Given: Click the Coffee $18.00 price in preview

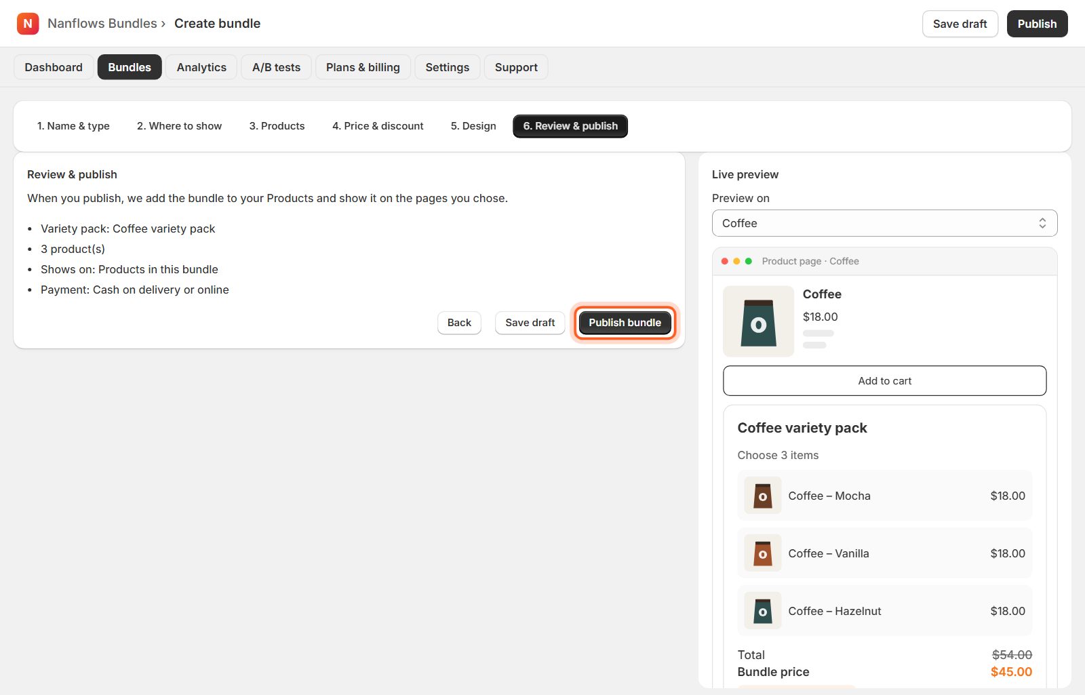Looking at the screenshot, I should click(820, 317).
